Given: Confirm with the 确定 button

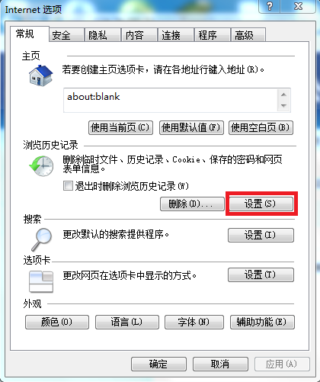Looking at the screenshot, I should coord(158,364).
